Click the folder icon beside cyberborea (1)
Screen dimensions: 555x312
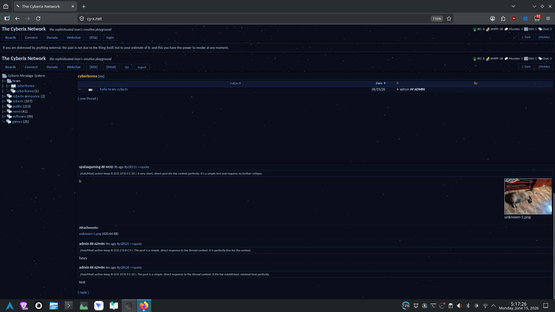(x=13, y=91)
